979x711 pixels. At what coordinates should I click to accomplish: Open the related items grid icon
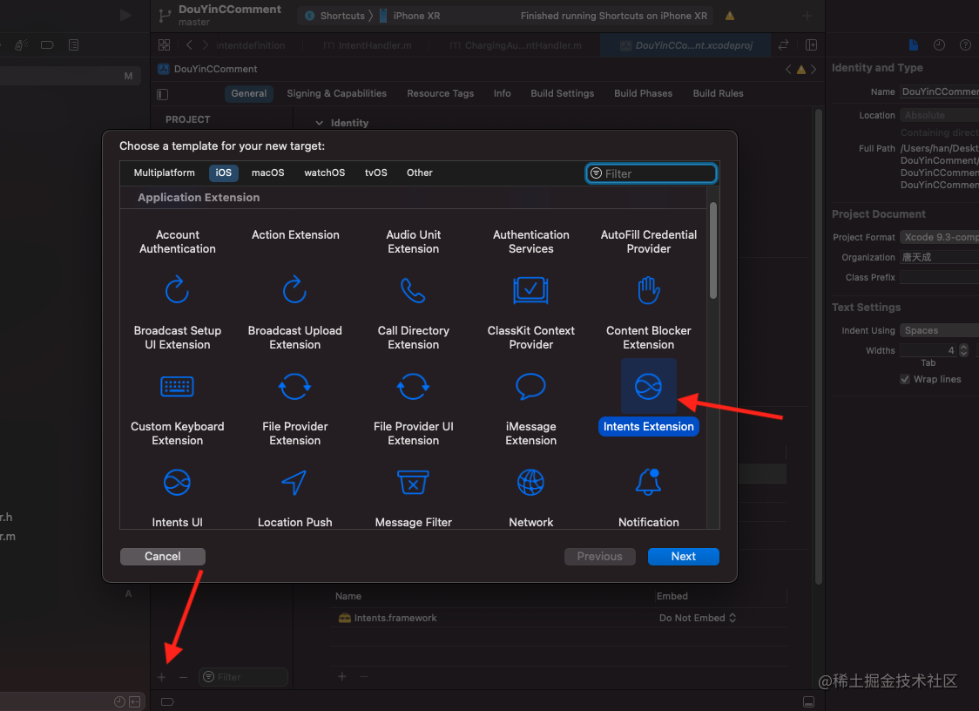click(164, 45)
